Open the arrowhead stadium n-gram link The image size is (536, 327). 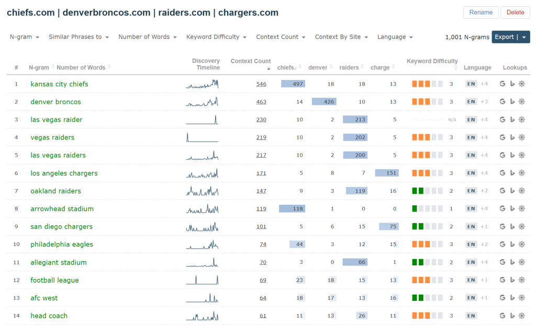(62, 208)
